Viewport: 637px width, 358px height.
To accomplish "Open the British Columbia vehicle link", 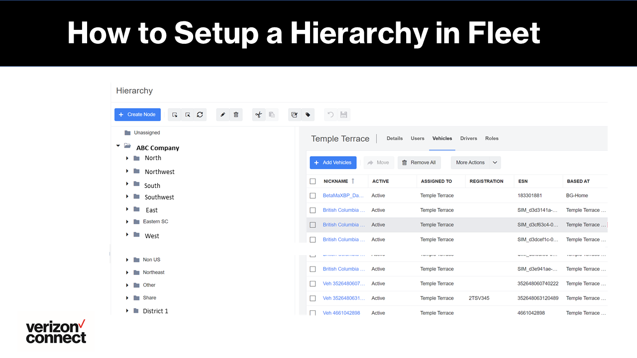I will click(343, 210).
